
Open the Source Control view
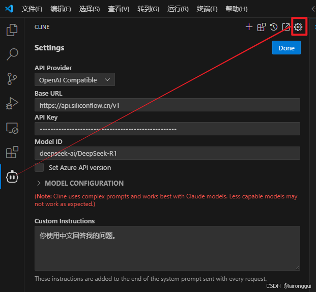[12, 79]
